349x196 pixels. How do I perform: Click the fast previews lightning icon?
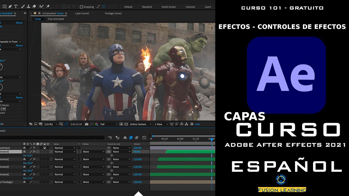177,124
